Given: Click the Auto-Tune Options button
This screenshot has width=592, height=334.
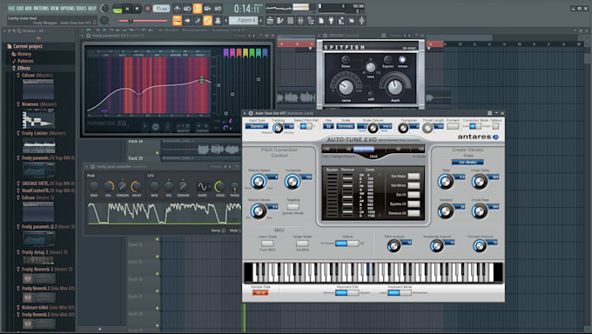Looking at the screenshot, I should (495, 126).
